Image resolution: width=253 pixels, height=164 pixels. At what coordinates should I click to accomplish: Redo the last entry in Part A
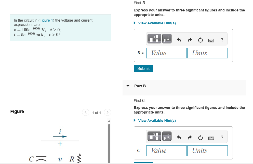point(190,40)
